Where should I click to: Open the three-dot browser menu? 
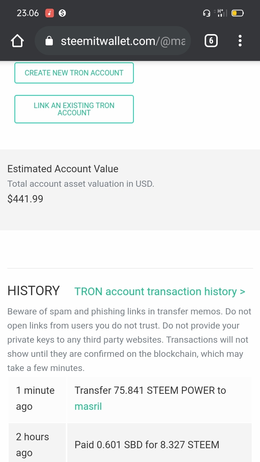point(240,41)
